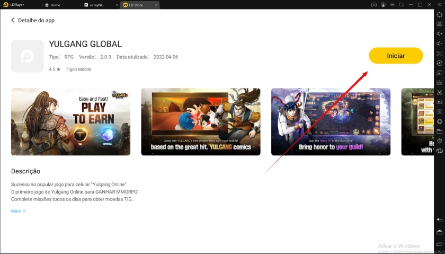Image resolution: width=445 pixels, height=254 pixels.
Task: Increase volume in sidebar
Action: [x=439, y=34]
